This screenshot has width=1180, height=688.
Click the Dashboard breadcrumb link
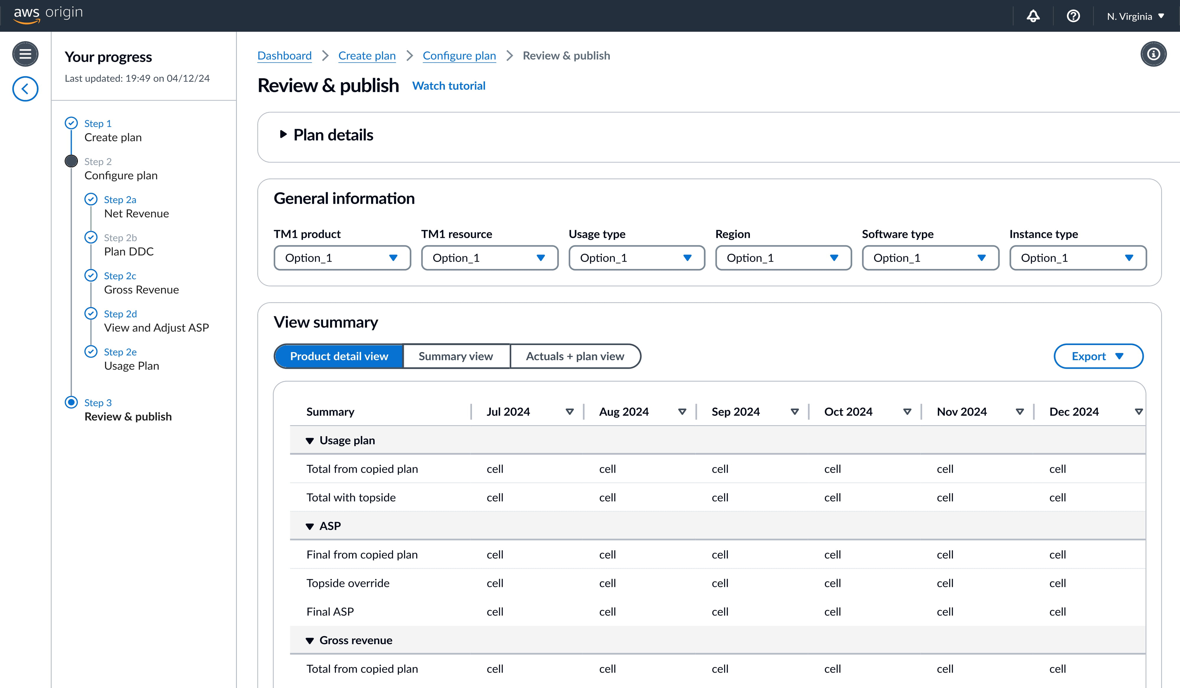click(x=284, y=56)
